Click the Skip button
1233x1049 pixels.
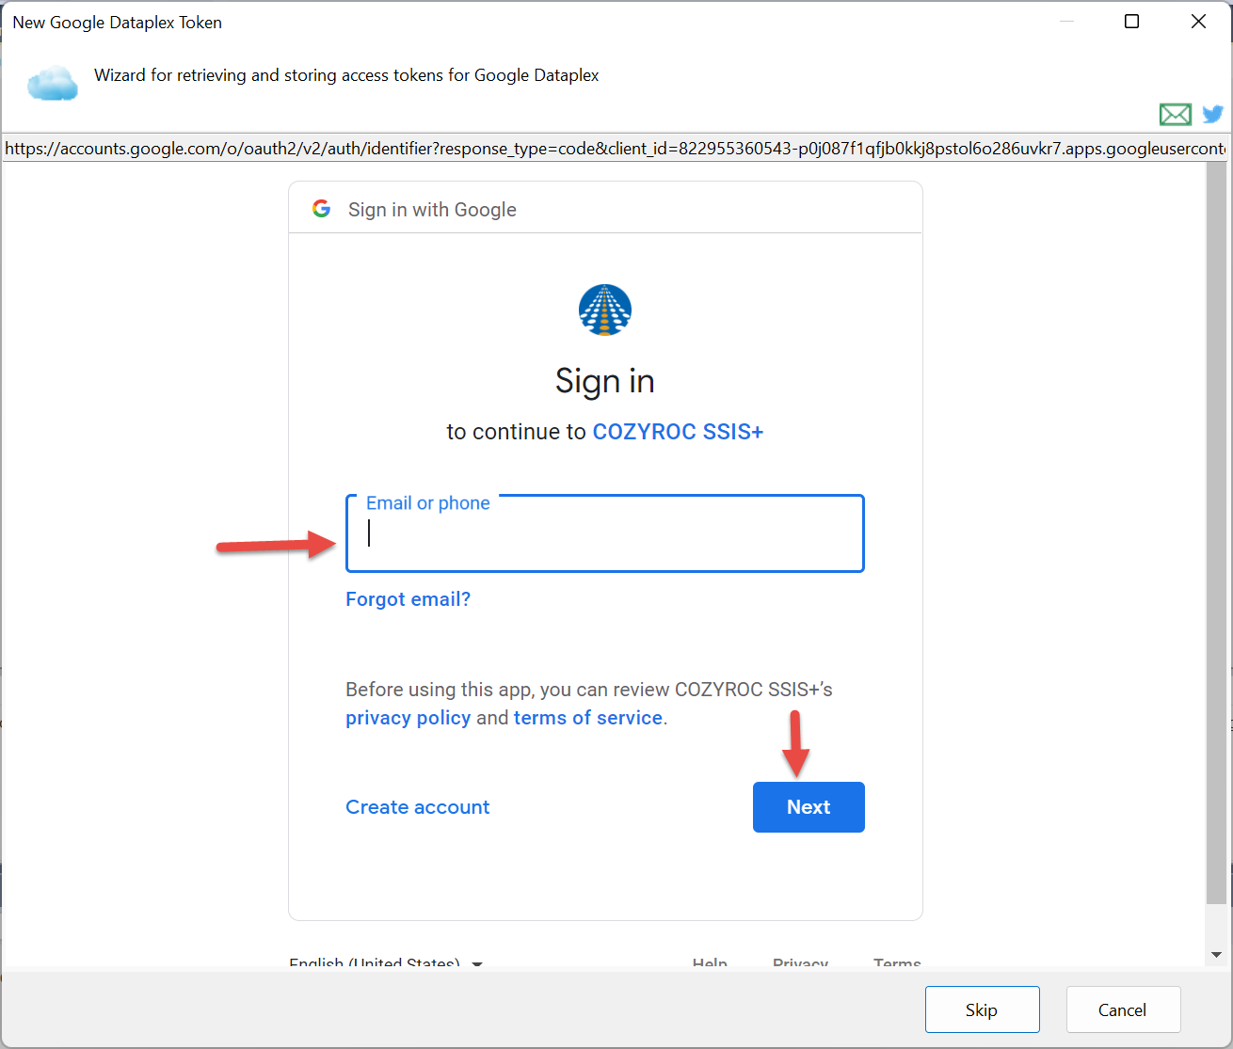click(x=982, y=1009)
